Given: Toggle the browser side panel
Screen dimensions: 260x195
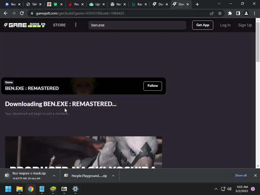Looking at the screenshot, I should click(x=238, y=13).
